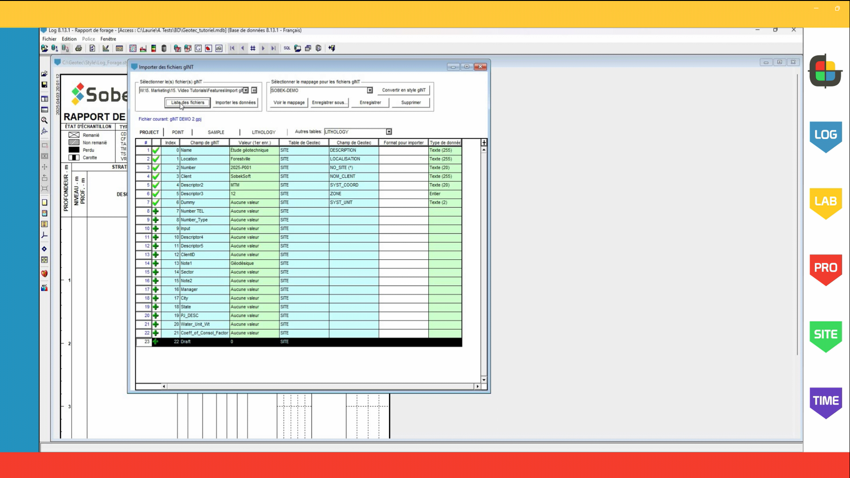Click the red heart sidebar icon
This screenshot has height=478, width=850.
tap(44, 274)
